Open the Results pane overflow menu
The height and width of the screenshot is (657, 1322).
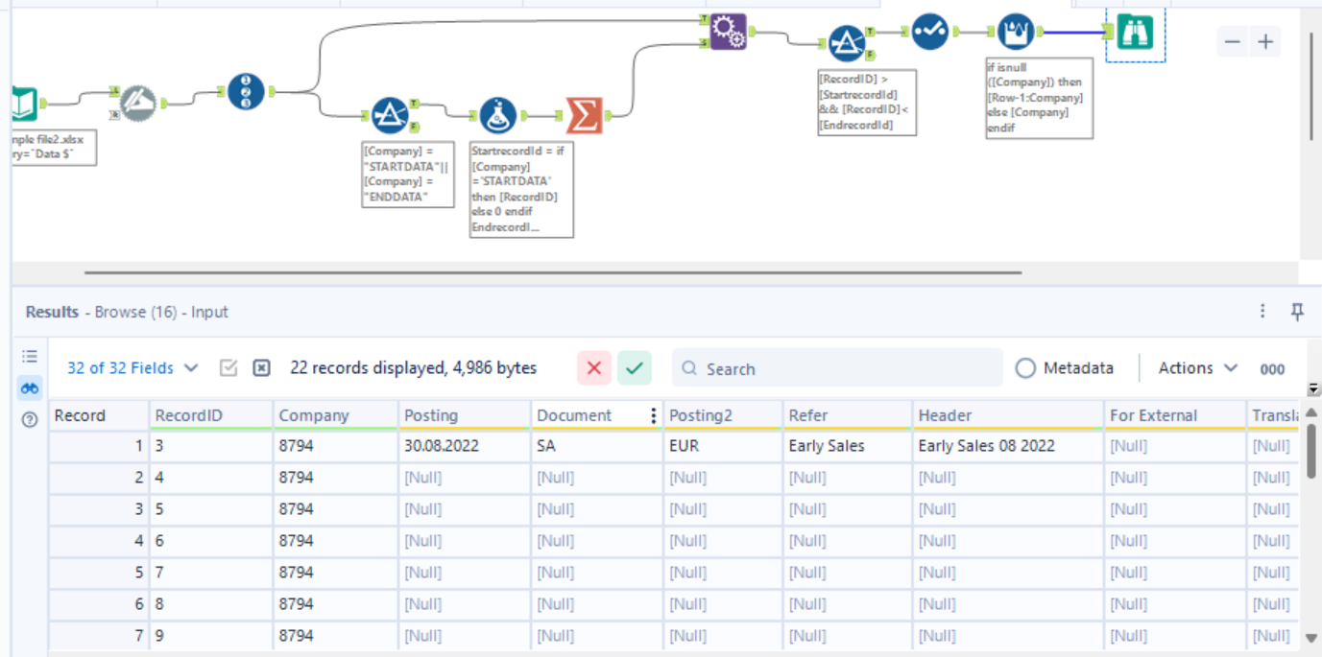[1262, 311]
